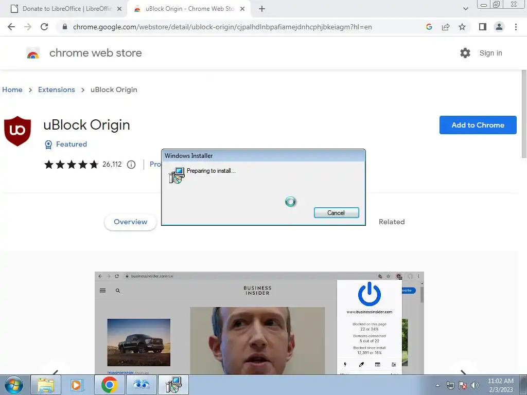This screenshot has height=395, width=527.
Task: Click Windows Installer title bar
Action: (x=263, y=155)
